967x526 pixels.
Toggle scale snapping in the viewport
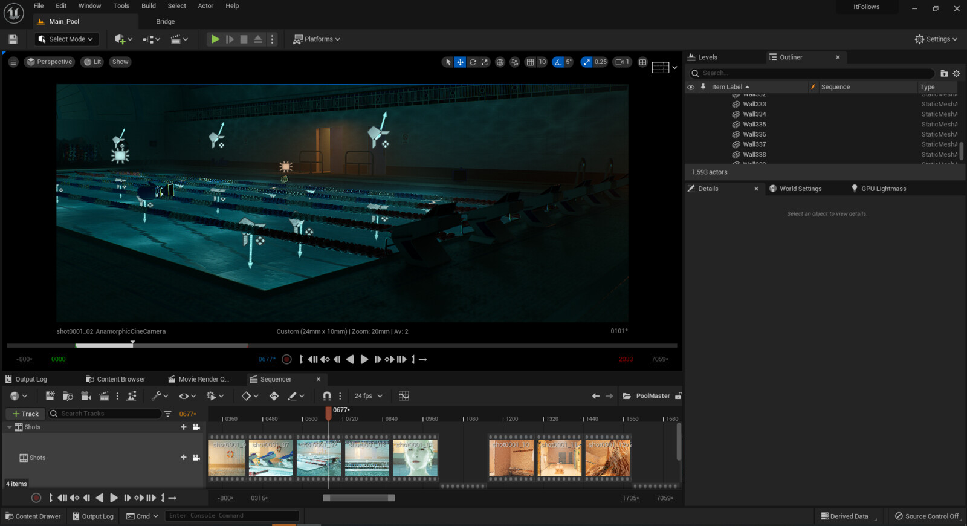pyautogui.click(x=586, y=62)
